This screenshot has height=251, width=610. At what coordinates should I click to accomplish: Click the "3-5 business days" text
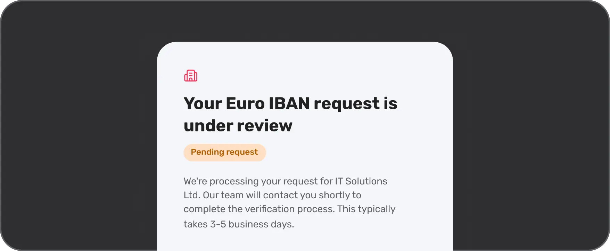coord(252,224)
